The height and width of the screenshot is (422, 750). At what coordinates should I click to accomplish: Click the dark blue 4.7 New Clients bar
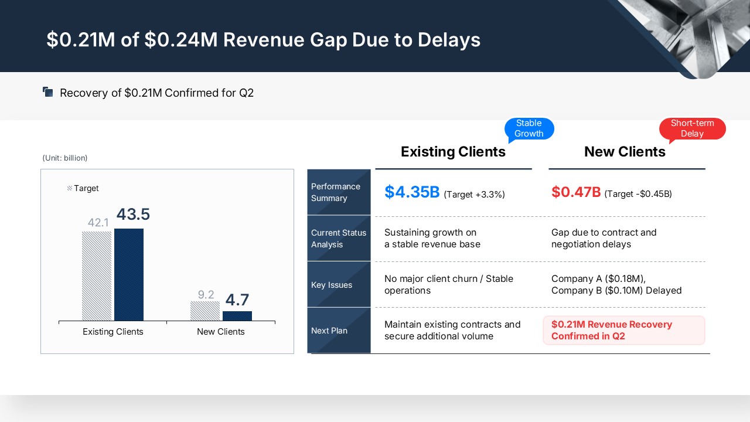237,316
